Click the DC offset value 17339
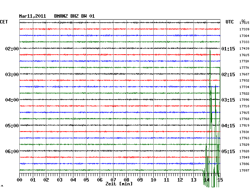Viewport: 251px width, 190px height. pyautogui.click(x=244, y=29)
